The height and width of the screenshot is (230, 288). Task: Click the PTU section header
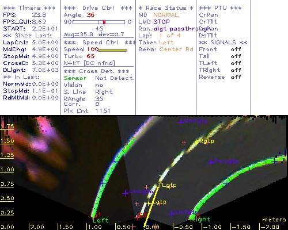click(220, 8)
